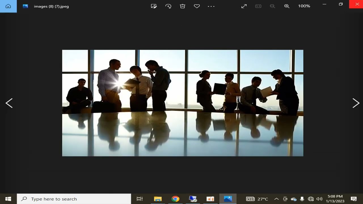Open the 27°C weather widget
Viewport: 363px width, 204px height.
pos(257,199)
